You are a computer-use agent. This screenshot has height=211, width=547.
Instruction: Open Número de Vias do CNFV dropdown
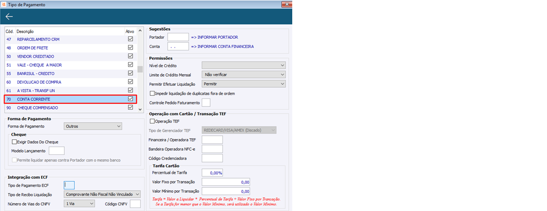(79, 204)
